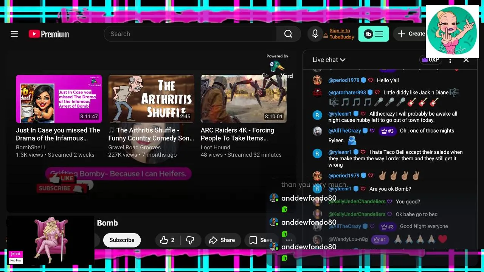Image resolution: width=484 pixels, height=272 pixels.
Task: Open the hamburger guide menu
Action: coord(14,34)
